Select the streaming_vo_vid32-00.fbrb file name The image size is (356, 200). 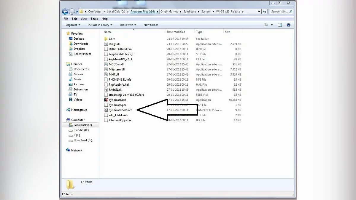click(x=126, y=95)
